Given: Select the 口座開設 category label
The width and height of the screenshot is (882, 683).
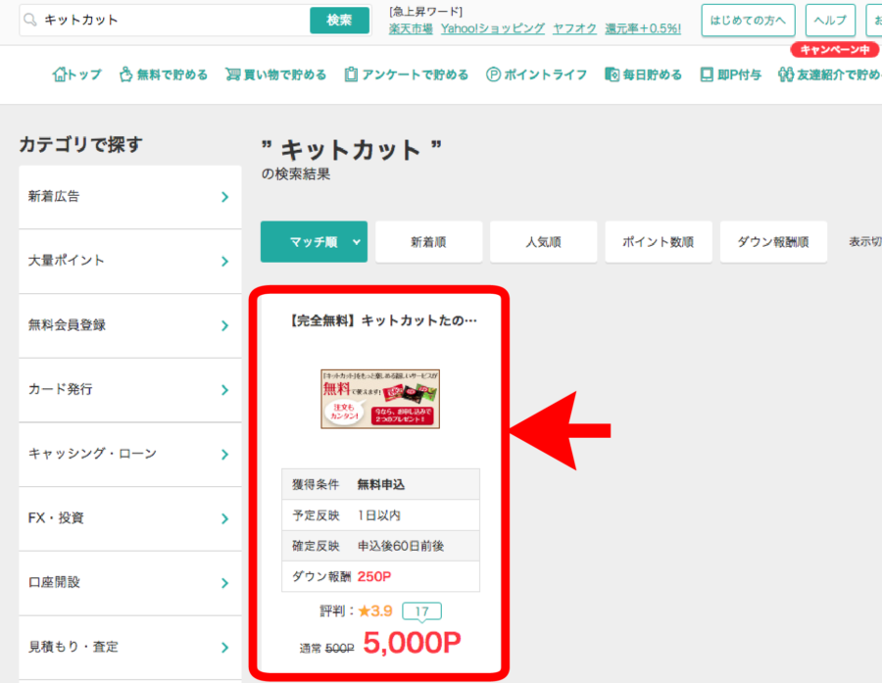Looking at the screenshot, I should tap(54, 583).
